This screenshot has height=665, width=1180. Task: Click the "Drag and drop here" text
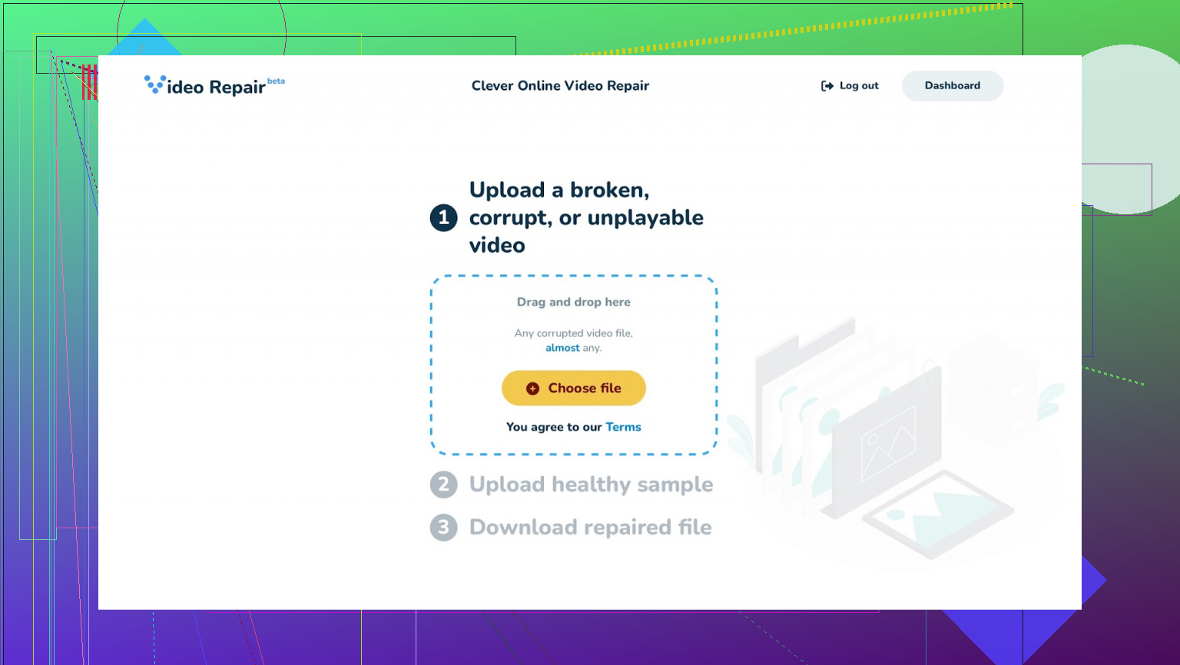pyautogui.click(x=574, y=302)
